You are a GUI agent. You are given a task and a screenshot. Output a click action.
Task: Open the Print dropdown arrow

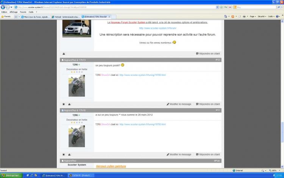[247, 17]
